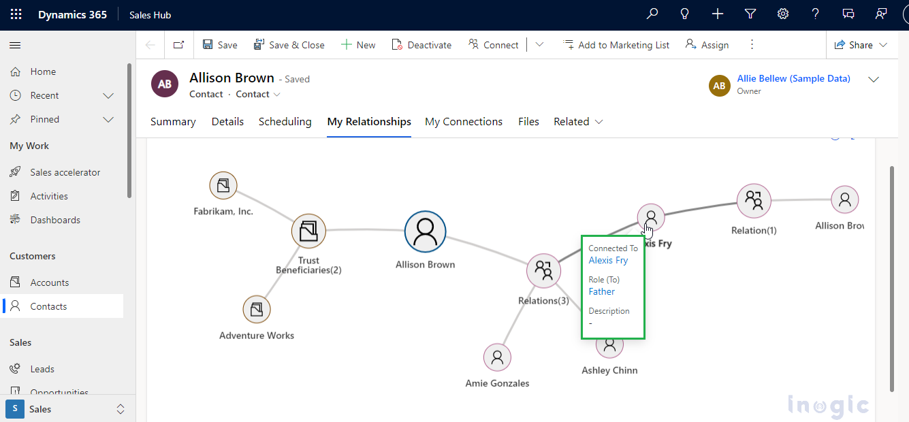Go back with the back arrow
The image size is (909, 422).
point(150,45)
